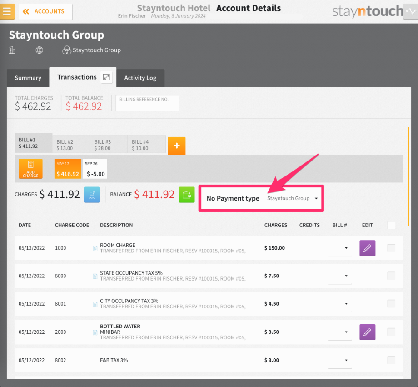
Task: Open the blue invoice document icon
Action: [92, 195]
